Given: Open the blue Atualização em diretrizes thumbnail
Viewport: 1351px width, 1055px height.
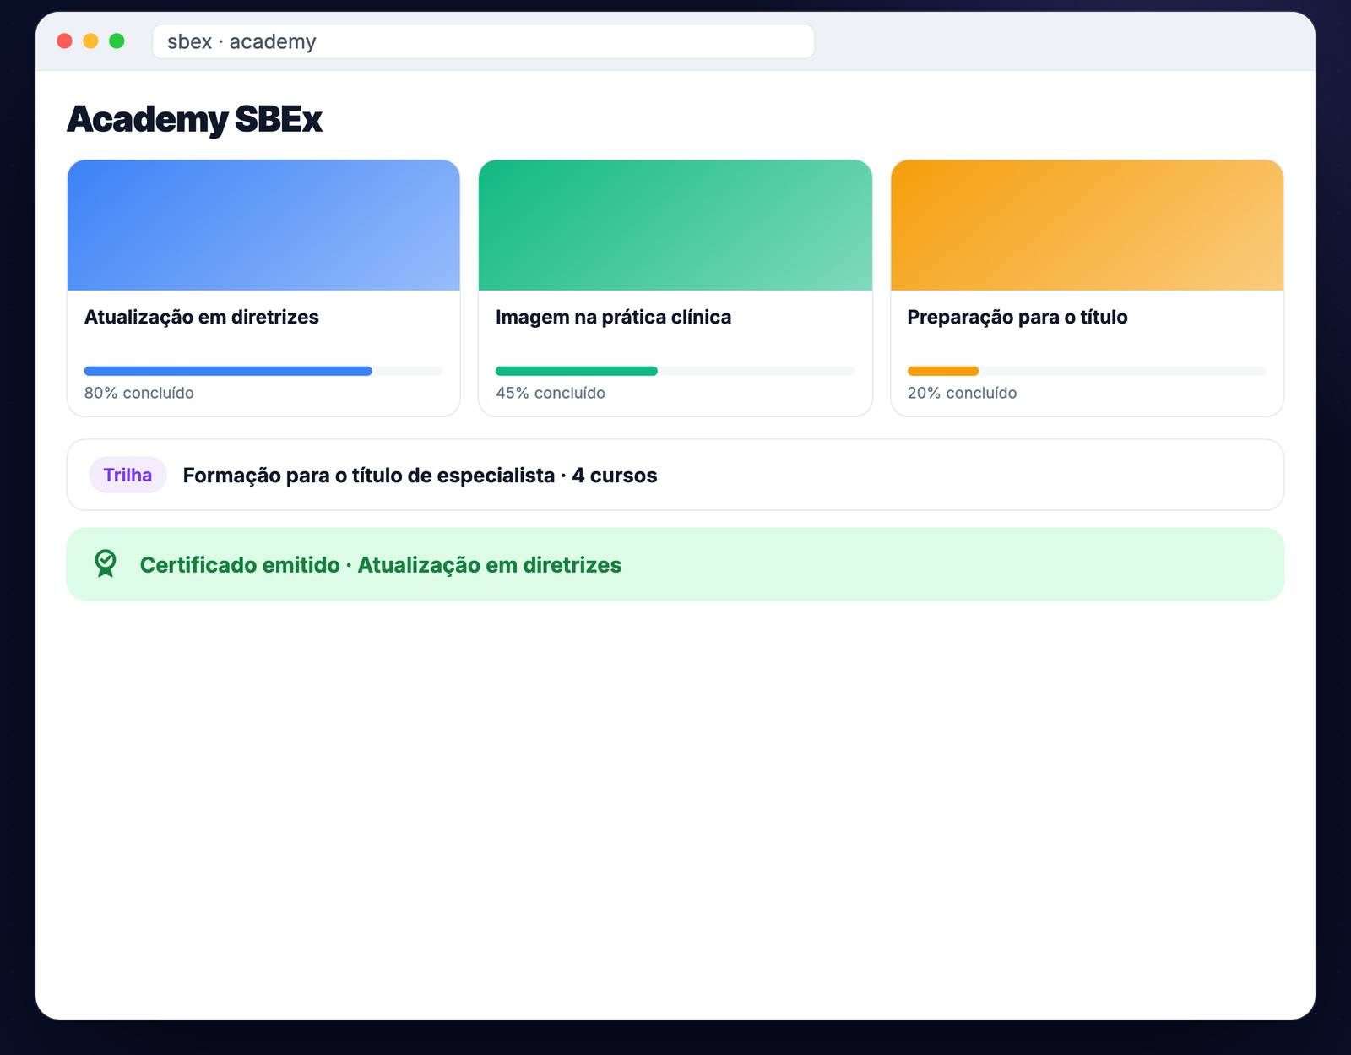Looking at the screenshot, I should click(263, 226).
